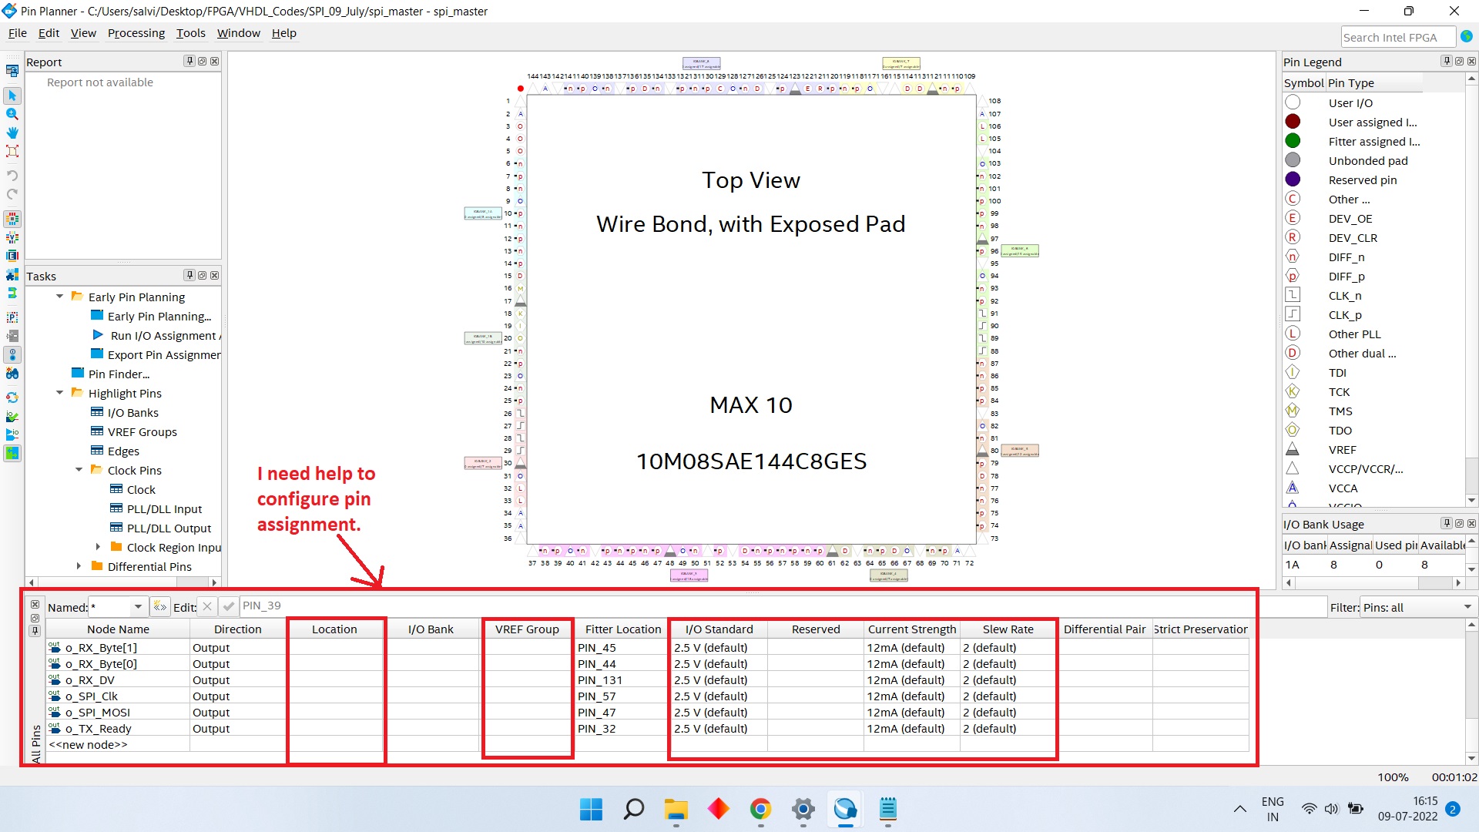Click the Intel globe search icon
This screenshot has width=1479, height=832.
1467,36
